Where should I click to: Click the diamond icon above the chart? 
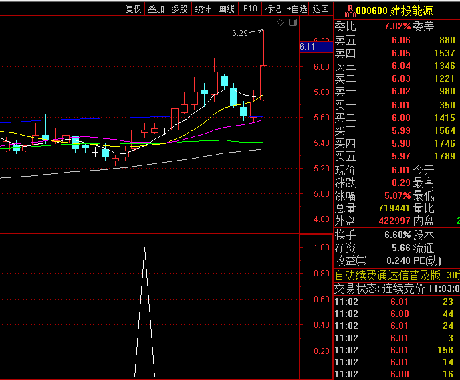pyautogui.click(x=281, y=23)
